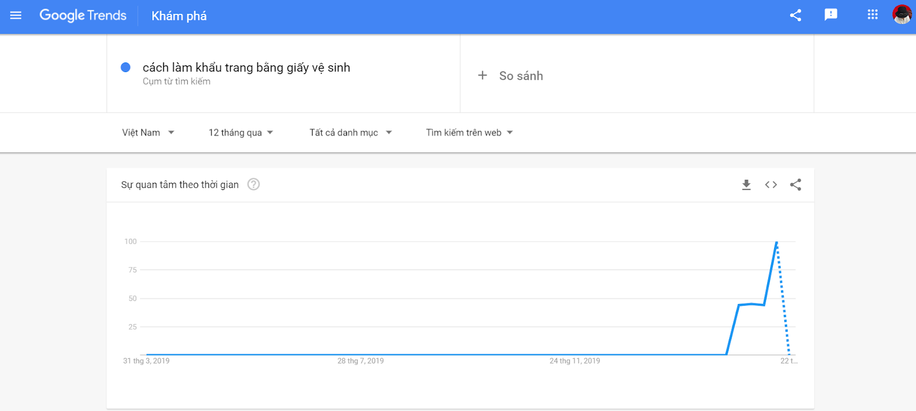Edit the search term cách làm khẩu trang

tap(246, 68)
